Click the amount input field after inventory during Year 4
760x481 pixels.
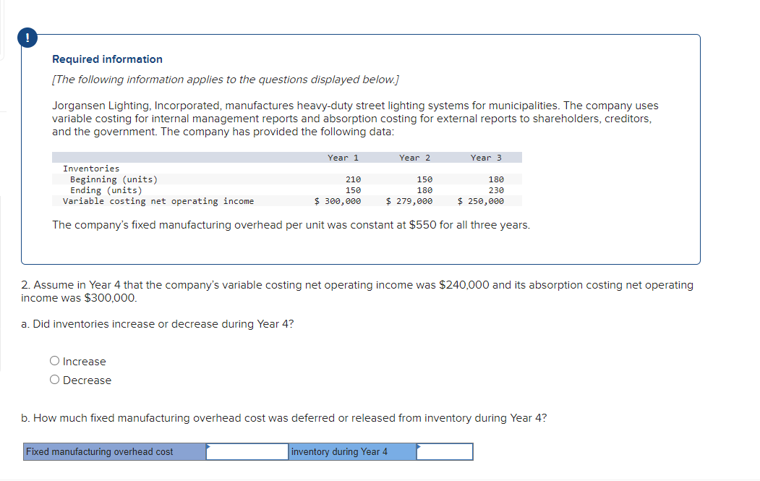click(x=445, y=451)
